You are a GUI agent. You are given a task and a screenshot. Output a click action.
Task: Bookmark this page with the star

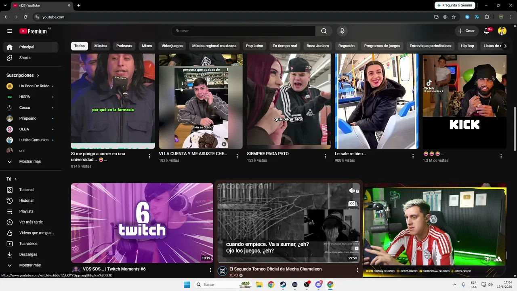[454, 17]
